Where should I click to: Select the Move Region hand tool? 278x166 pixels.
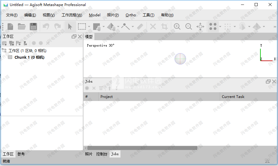[97, 27]
